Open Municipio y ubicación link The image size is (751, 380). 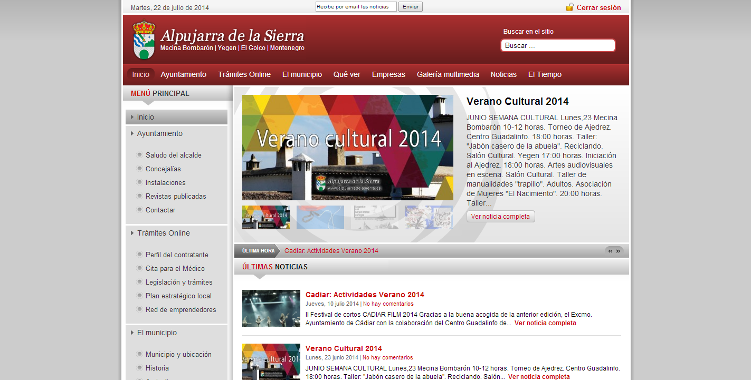pyautogui.click(x=178, y=354)
